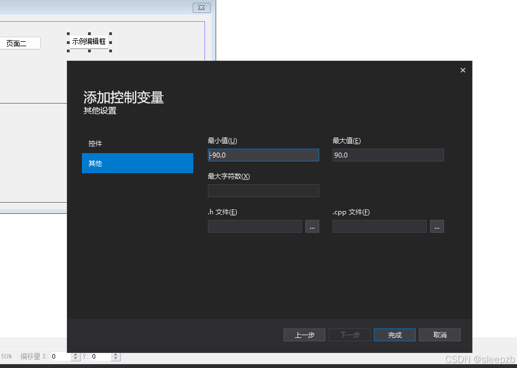
Task: Click the .h 文件 path field
Action: click(255, 226)
